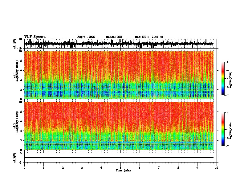The height and width of the screenshot is (188, 244).
Task: Click the ch.1 color scale bar
Action: [223, 79]
